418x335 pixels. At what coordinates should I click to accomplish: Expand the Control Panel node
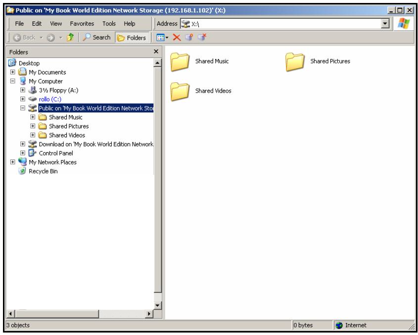[23, 153]
